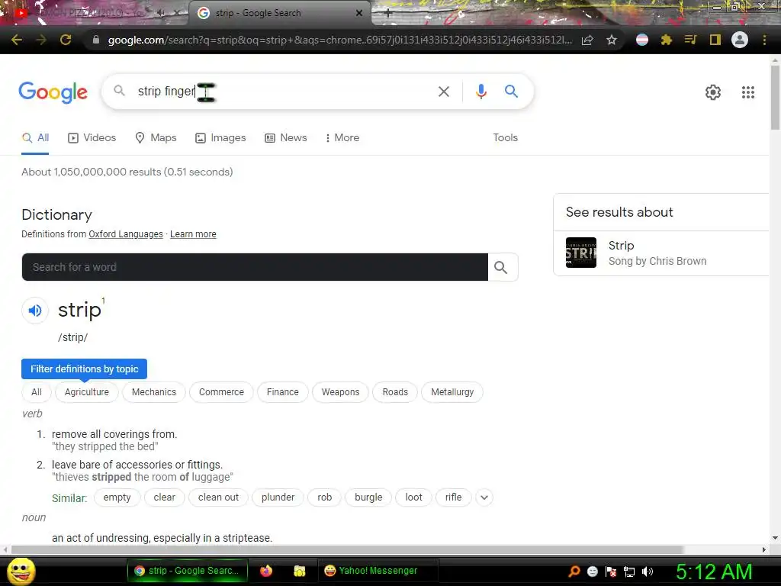This screenshot has height=586, width=781.
Task: Open the Google apps grid
Action: click(x=747, y=92)
